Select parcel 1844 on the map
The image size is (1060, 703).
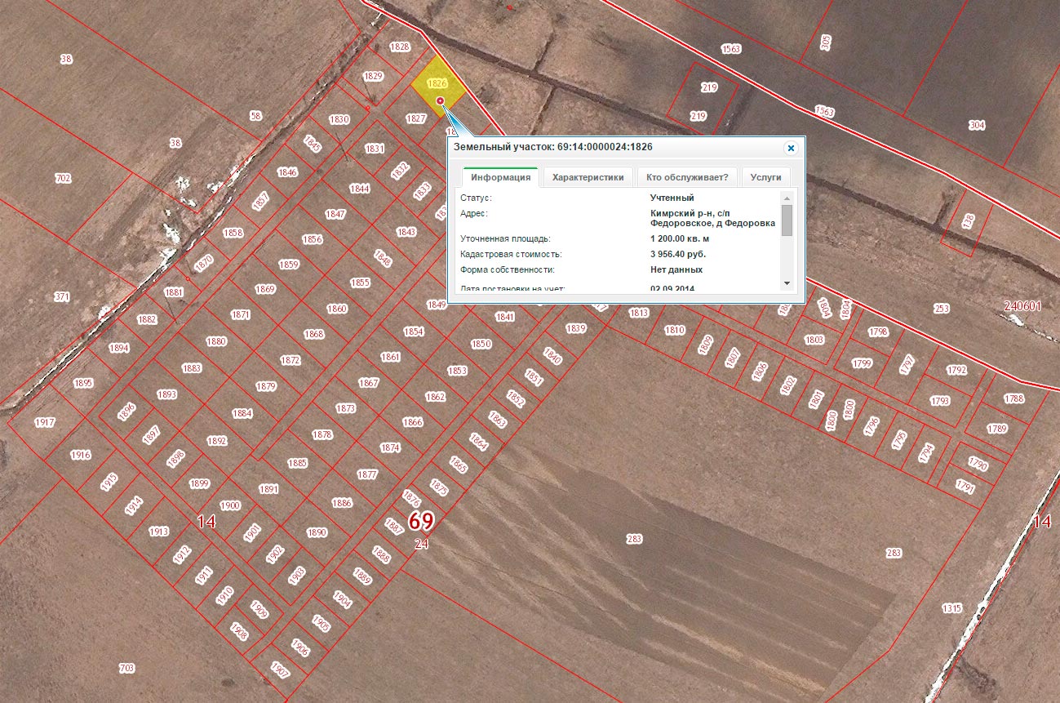tap(360, 189)
